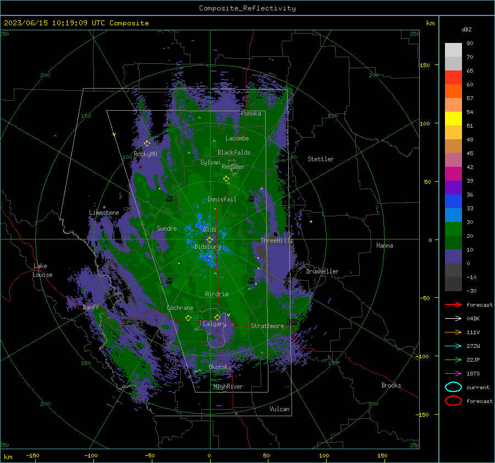495x463 pixels.
Task: Click the magenta 39-42 dBZ swatch
Action: [453, 173]
